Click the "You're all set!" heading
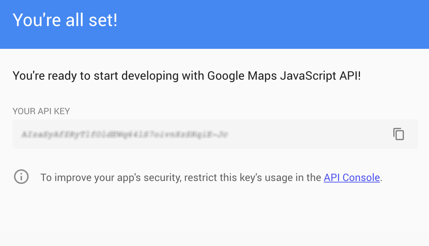This screenshot has height=246, width=429. [65, 20]
